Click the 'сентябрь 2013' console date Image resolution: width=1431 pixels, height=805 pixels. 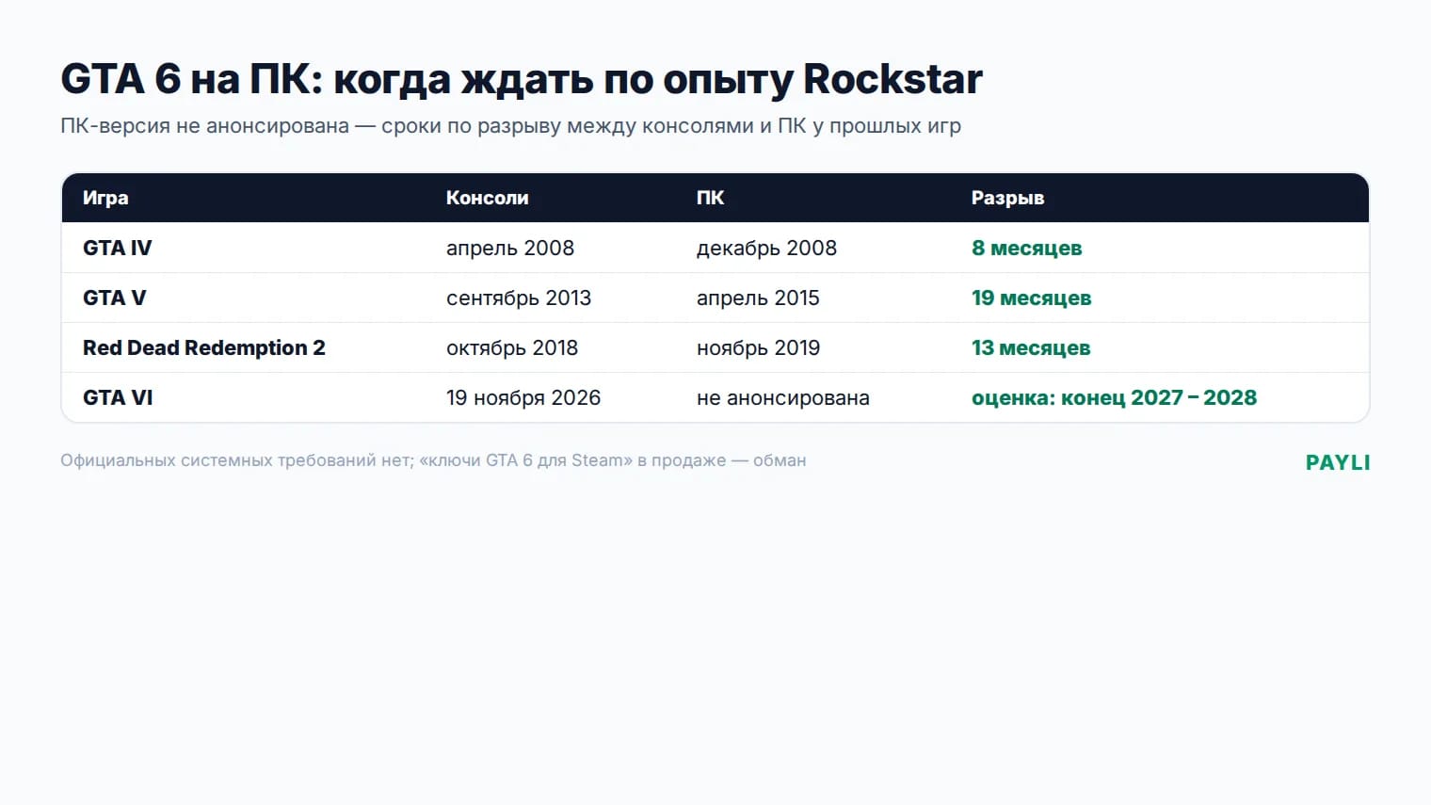pos(519,298)
